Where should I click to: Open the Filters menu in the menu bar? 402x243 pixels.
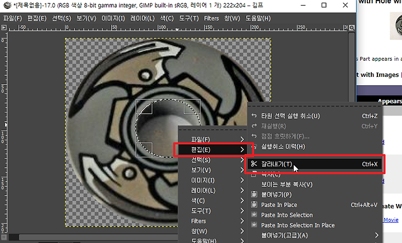(211, 18)
